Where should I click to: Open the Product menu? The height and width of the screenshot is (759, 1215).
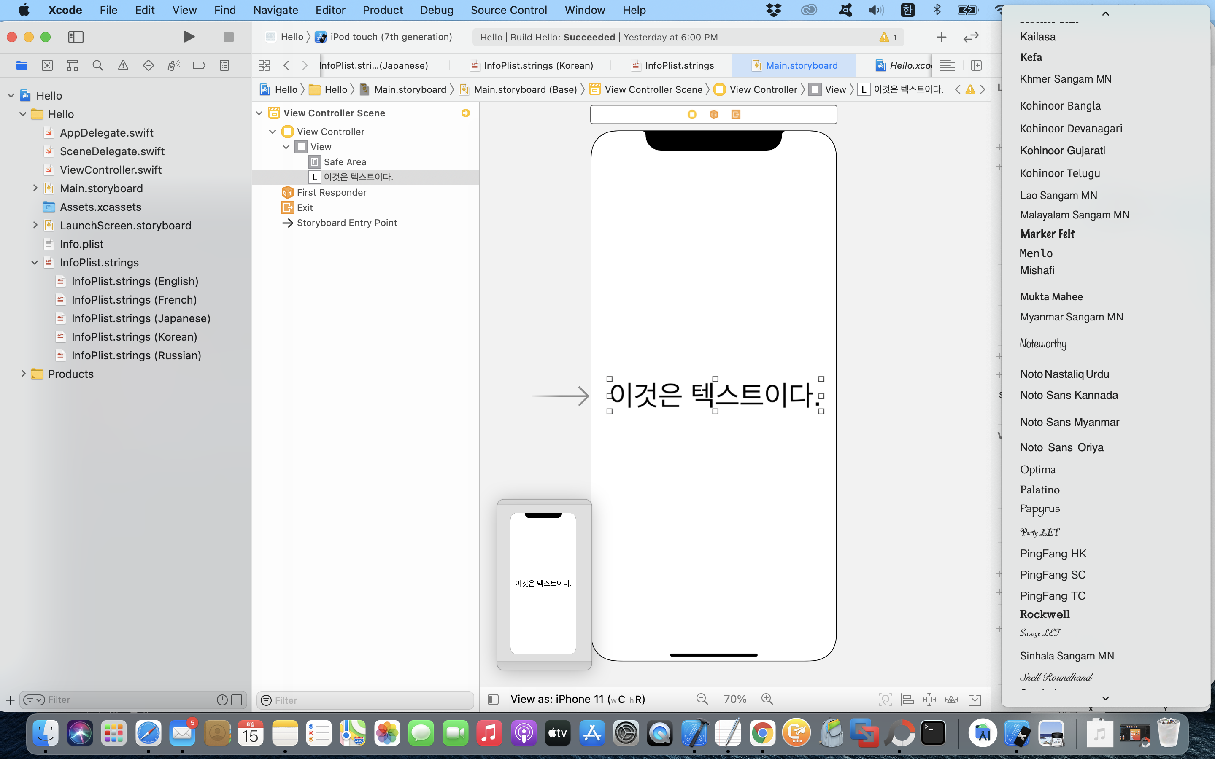click(383, 10)
